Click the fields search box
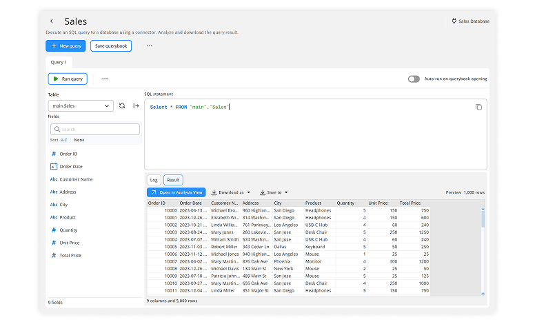 tap(95, 130)
